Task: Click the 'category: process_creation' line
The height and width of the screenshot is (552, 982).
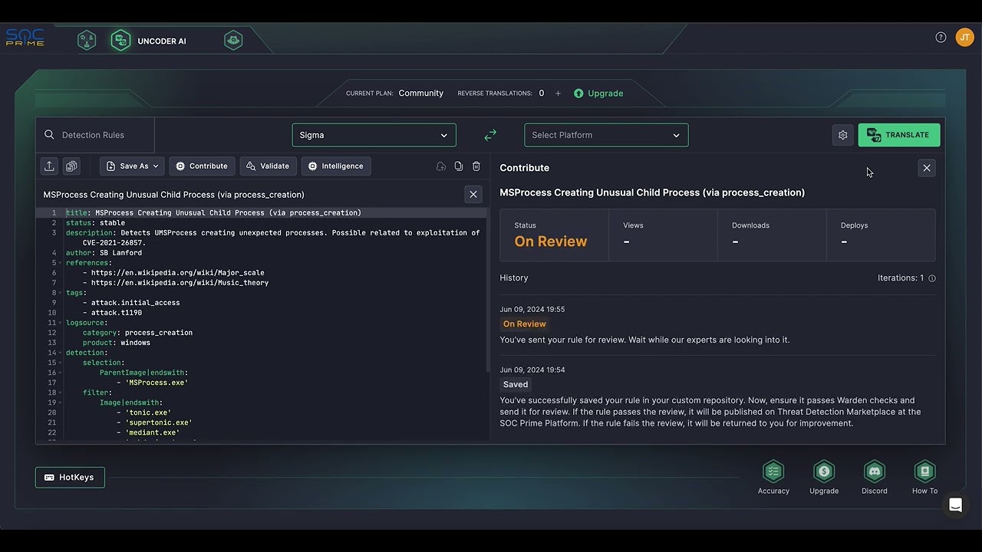Action: [137, 333]
